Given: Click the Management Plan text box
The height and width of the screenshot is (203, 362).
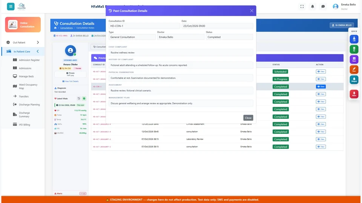Looking at the screenshot, I should click(181, 103).
